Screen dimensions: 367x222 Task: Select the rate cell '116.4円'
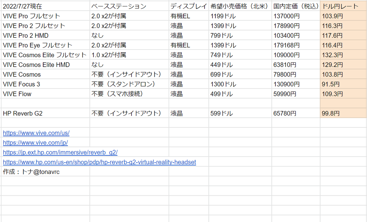[343, 46]
